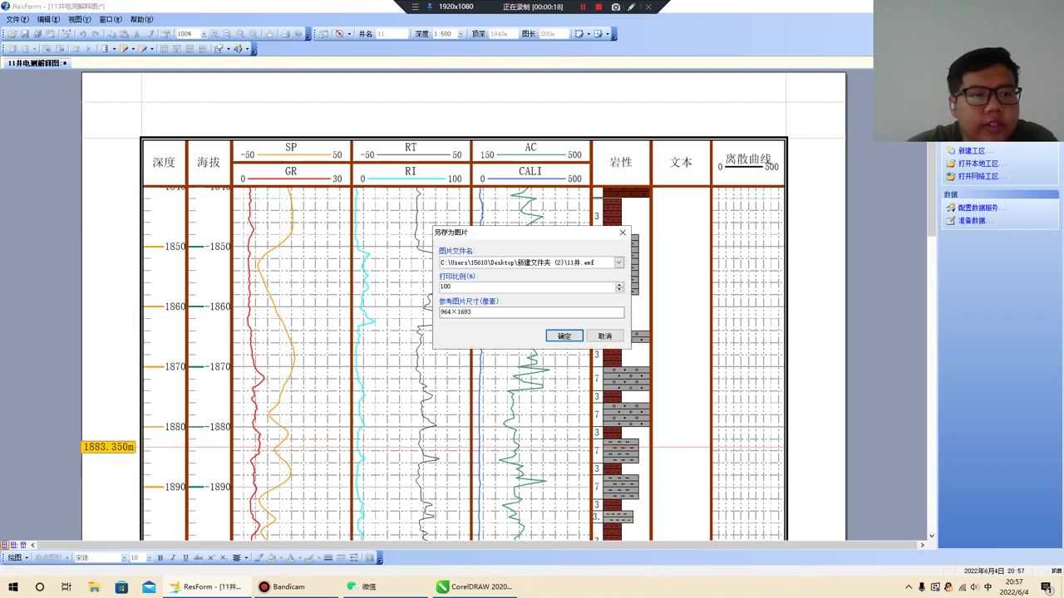Click the pen line color icon

(309, 557)
